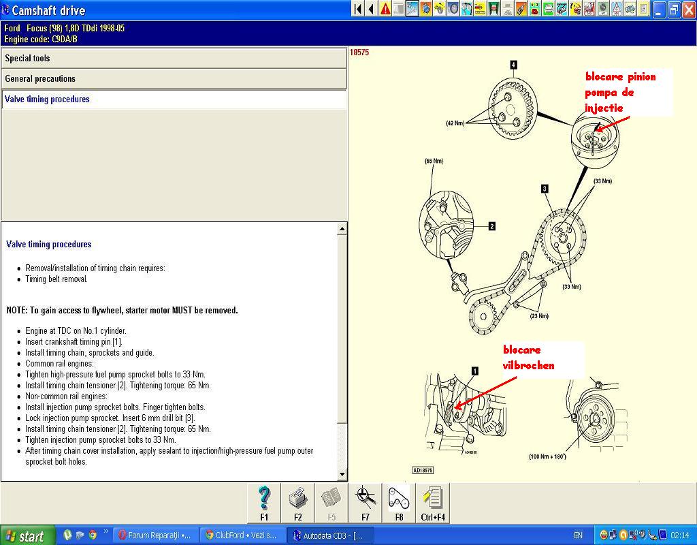This screenshot has height=545, width=697.
Task: Click the text panel scroll-down arrow
Action: [342, 473]
